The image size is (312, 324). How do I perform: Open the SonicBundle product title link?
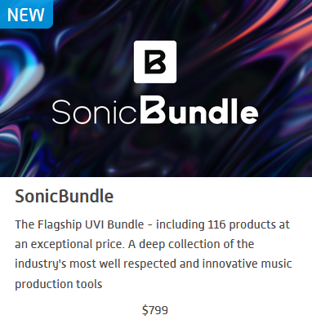click(x=65, y=196)
